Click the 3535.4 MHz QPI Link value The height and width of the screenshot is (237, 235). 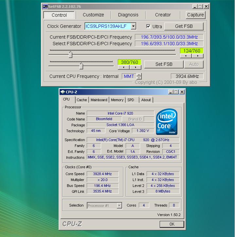(102, 191)
